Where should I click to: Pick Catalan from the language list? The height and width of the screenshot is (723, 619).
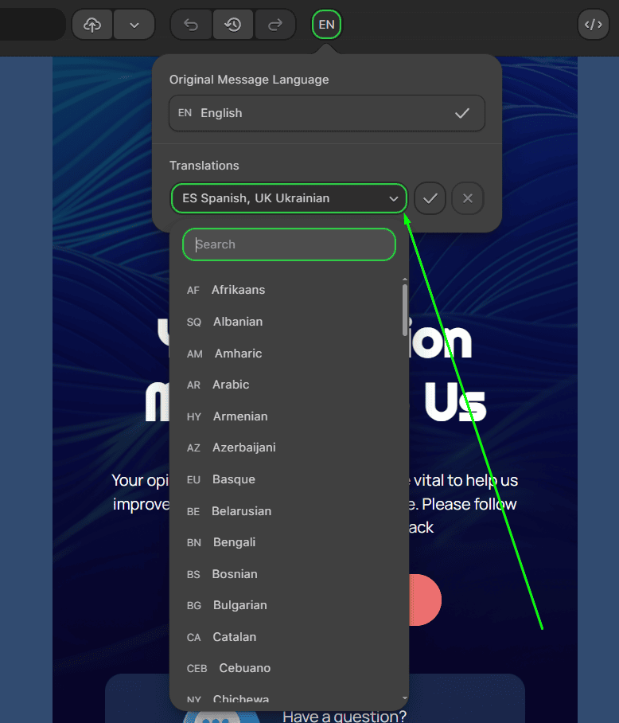coord(234,637)
